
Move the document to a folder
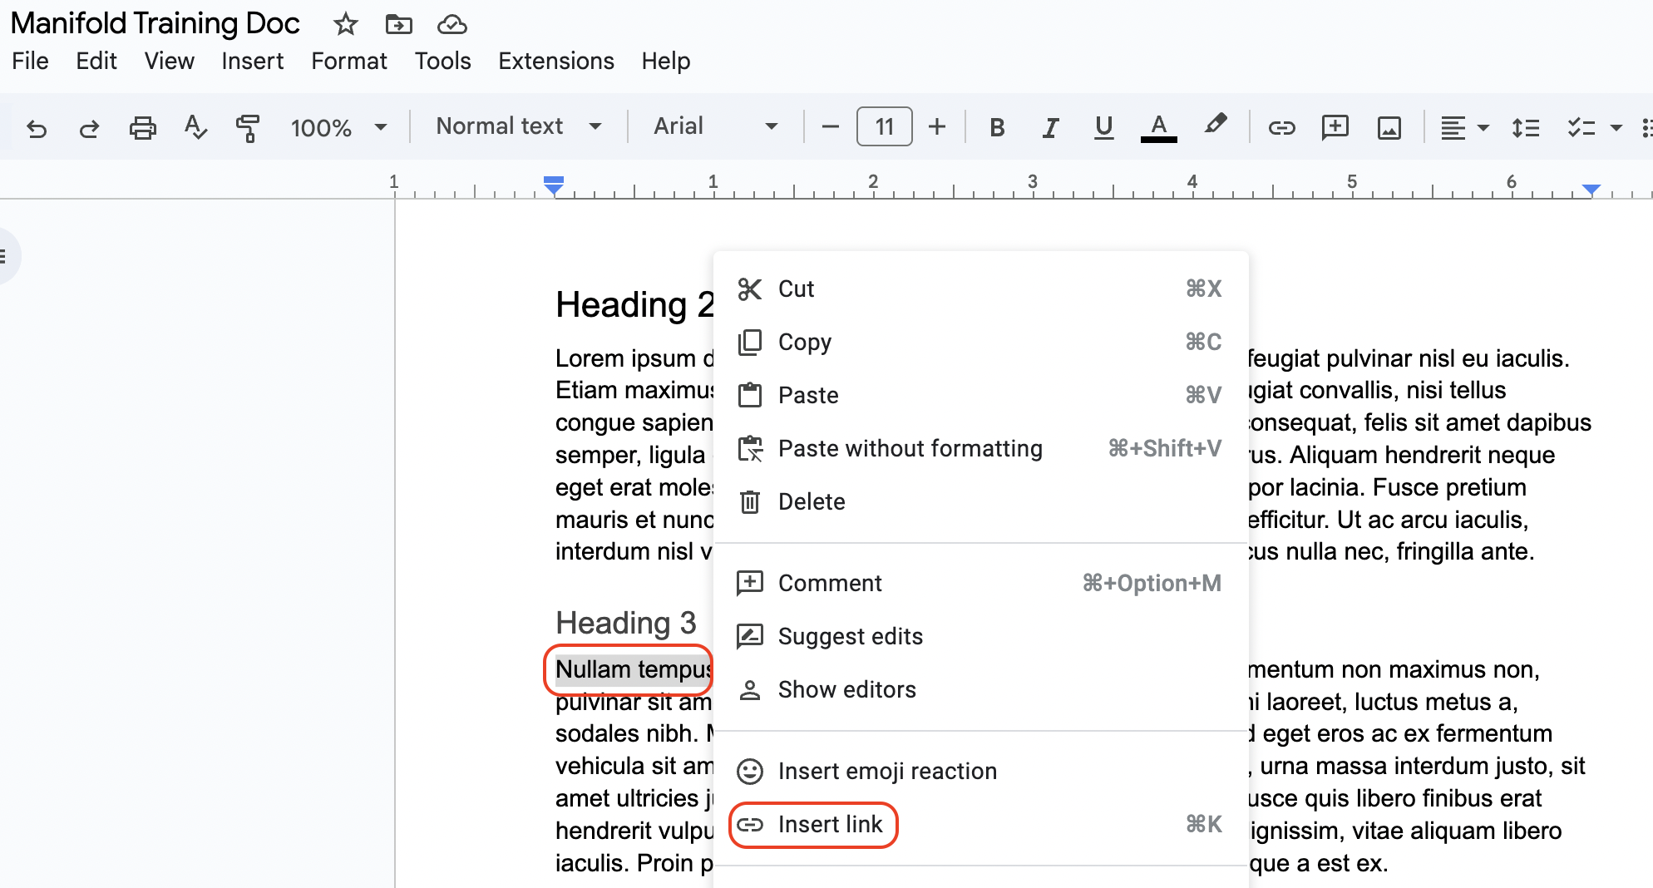click(x=398, y=24)
